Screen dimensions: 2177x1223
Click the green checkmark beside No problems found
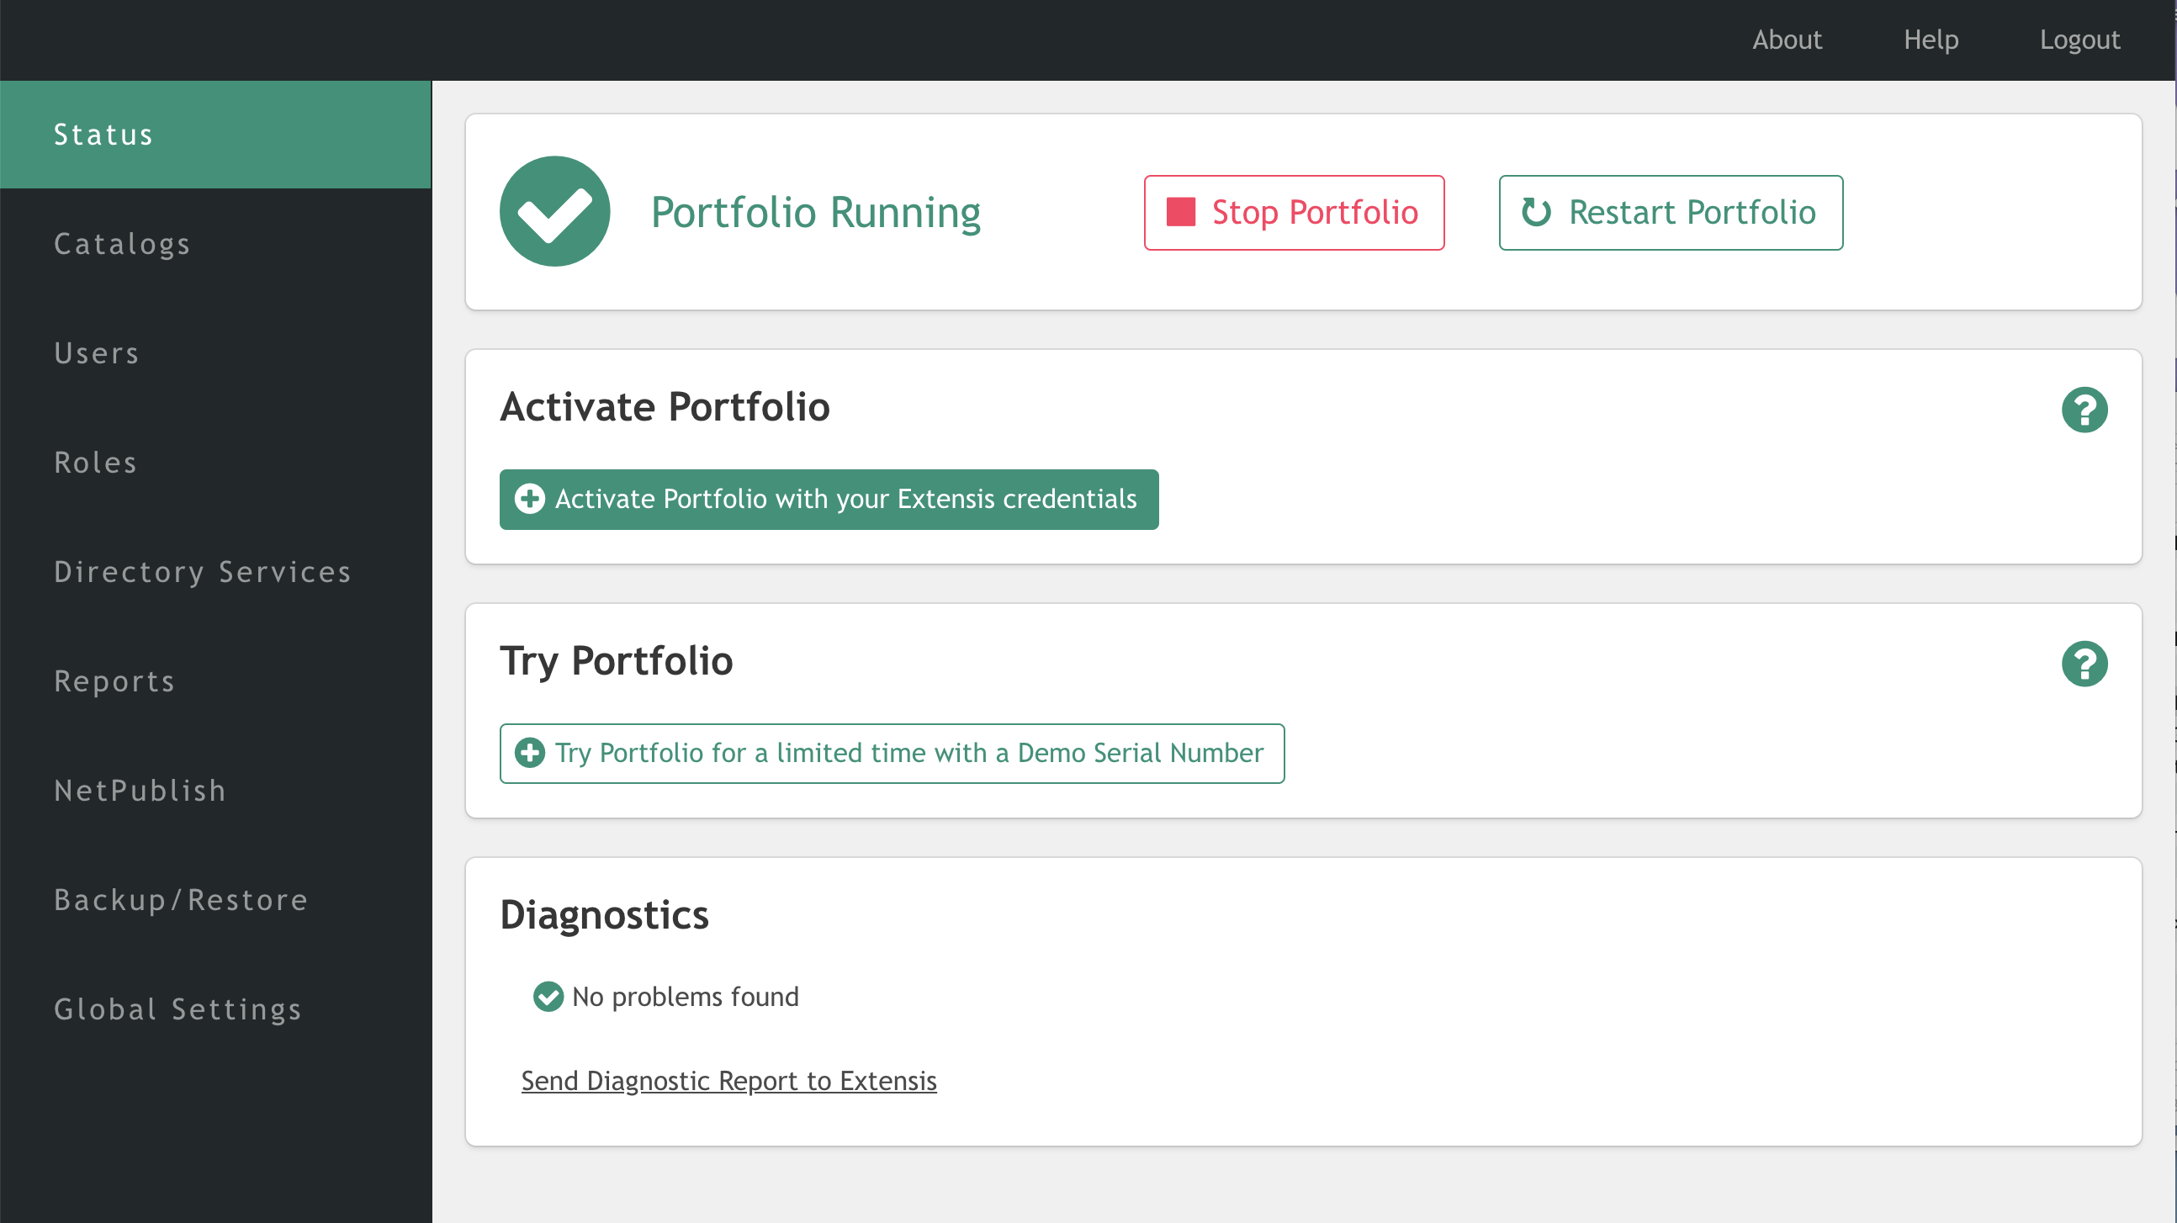coord(548,997)
